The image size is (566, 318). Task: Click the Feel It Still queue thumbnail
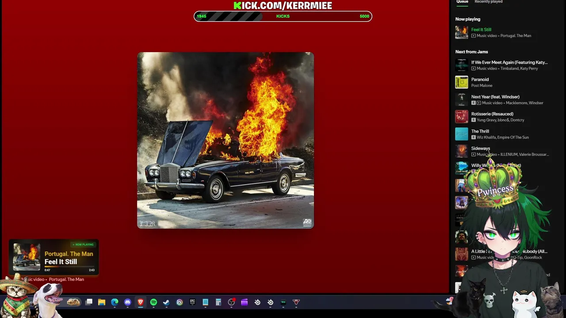coord(462,32)
